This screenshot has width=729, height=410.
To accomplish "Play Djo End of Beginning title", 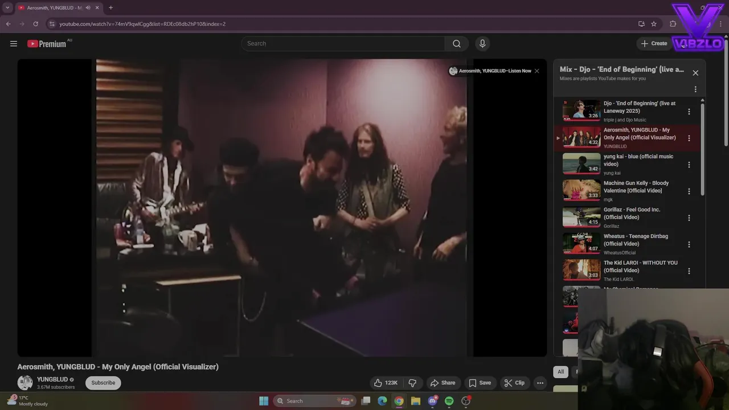I will (x=640, y=107).
